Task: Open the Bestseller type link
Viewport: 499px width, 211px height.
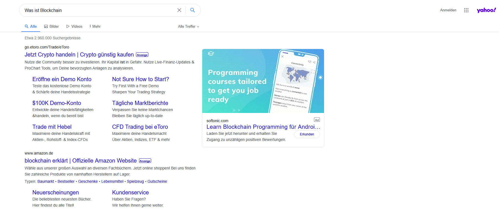Action: pyautogui.click(x=66, y=181)
